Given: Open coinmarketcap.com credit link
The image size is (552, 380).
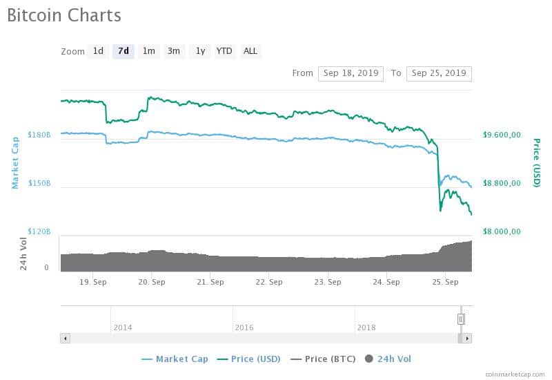Looking at the screenshot, I should click(x=515, y=374).
